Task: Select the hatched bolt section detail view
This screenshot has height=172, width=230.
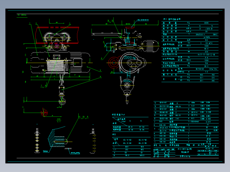Action: [x=58, y=137]
